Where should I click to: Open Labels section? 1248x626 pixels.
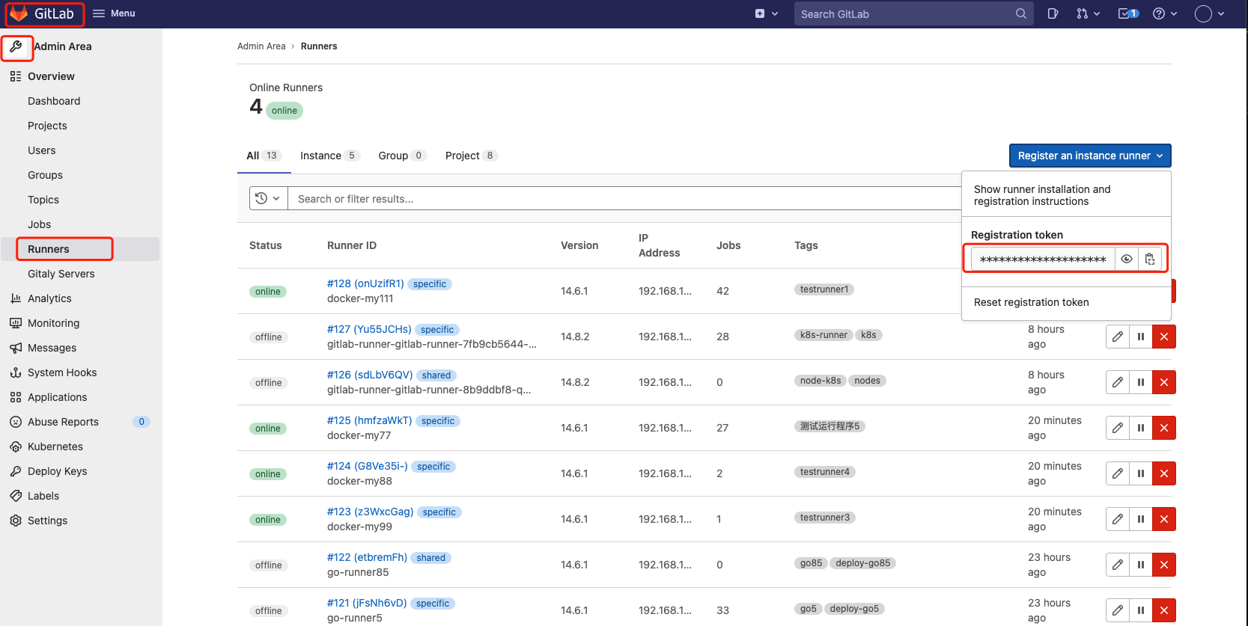43,496
